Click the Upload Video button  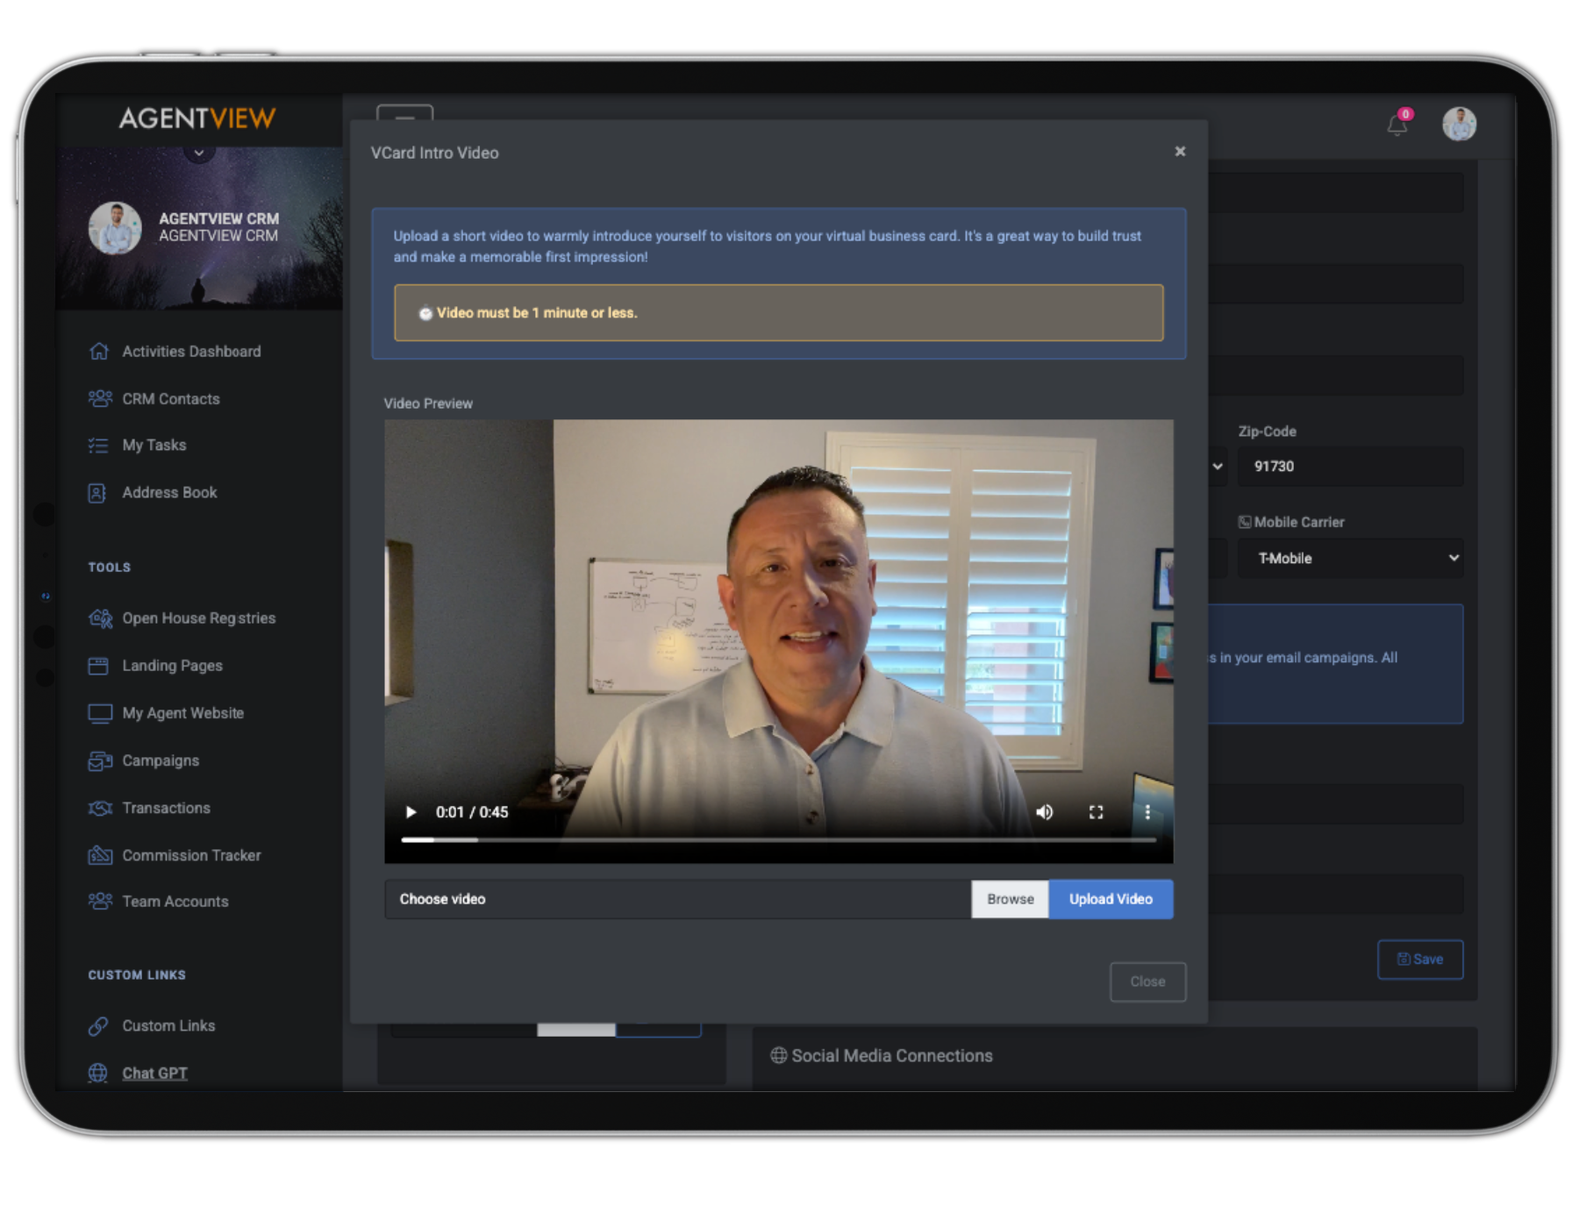tap(1111, 899)
